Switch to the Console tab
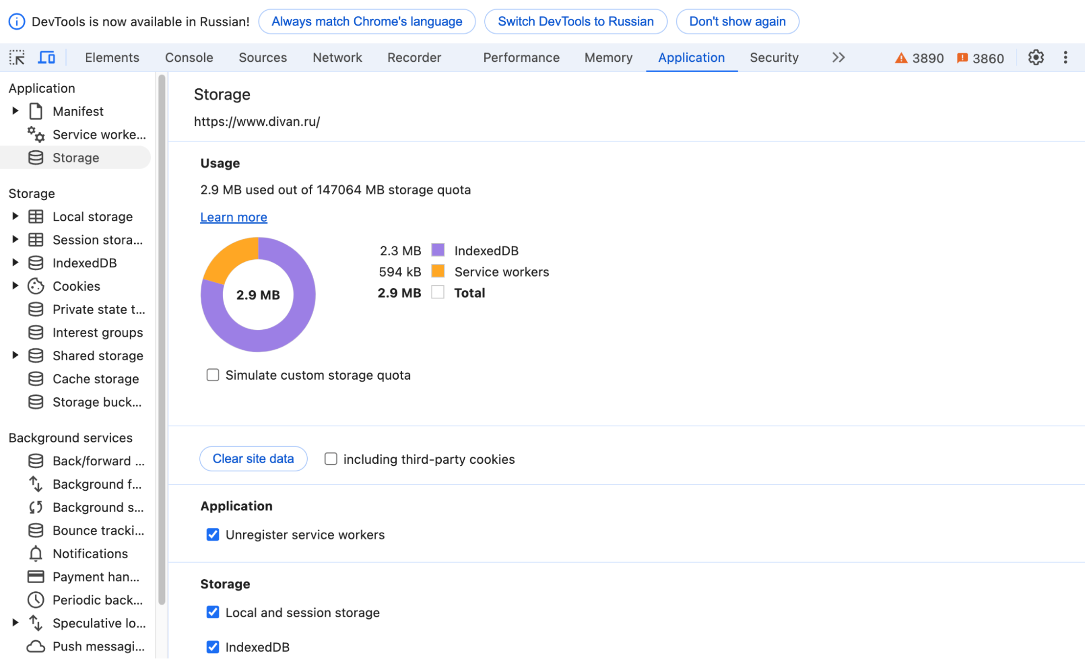This screenshot has height=659, width=1085. click(189, 57)
